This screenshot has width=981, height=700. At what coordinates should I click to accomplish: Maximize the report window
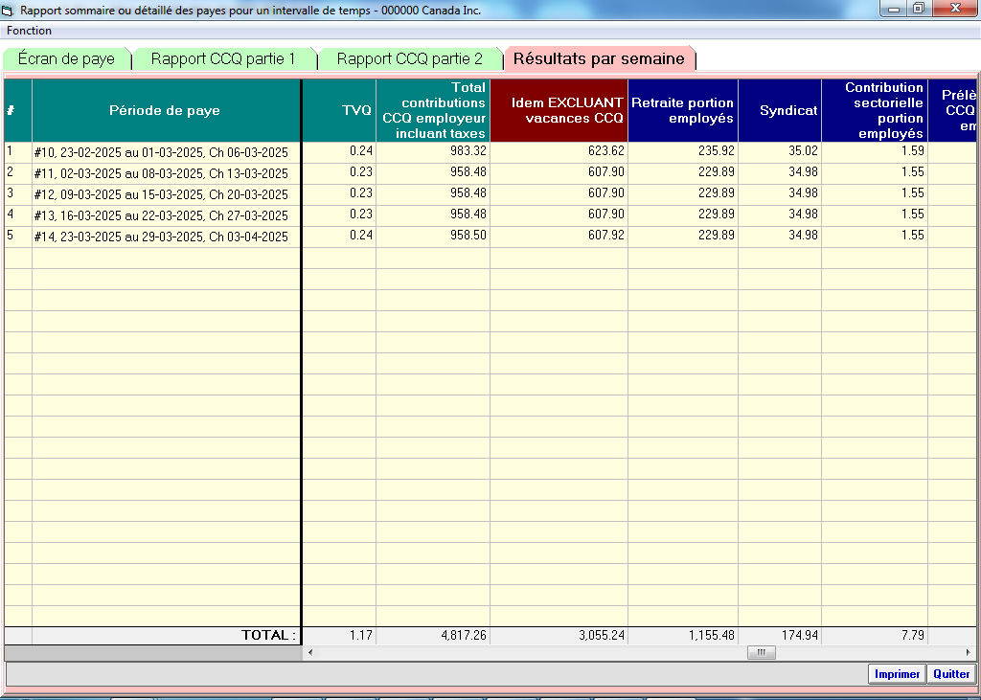pyautogui.click(x=918, y=9)
